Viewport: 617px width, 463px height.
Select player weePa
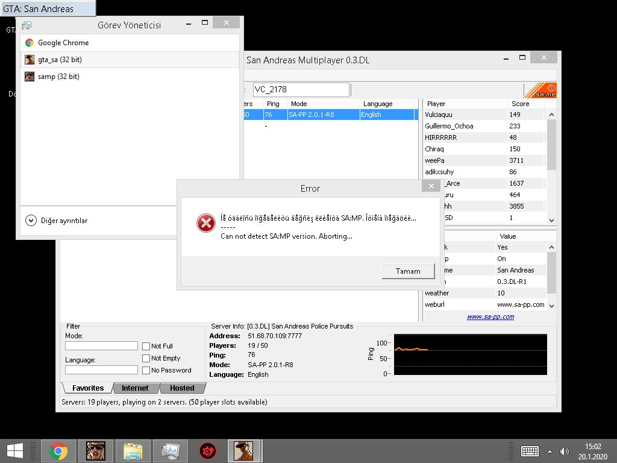tap(485, 160)
